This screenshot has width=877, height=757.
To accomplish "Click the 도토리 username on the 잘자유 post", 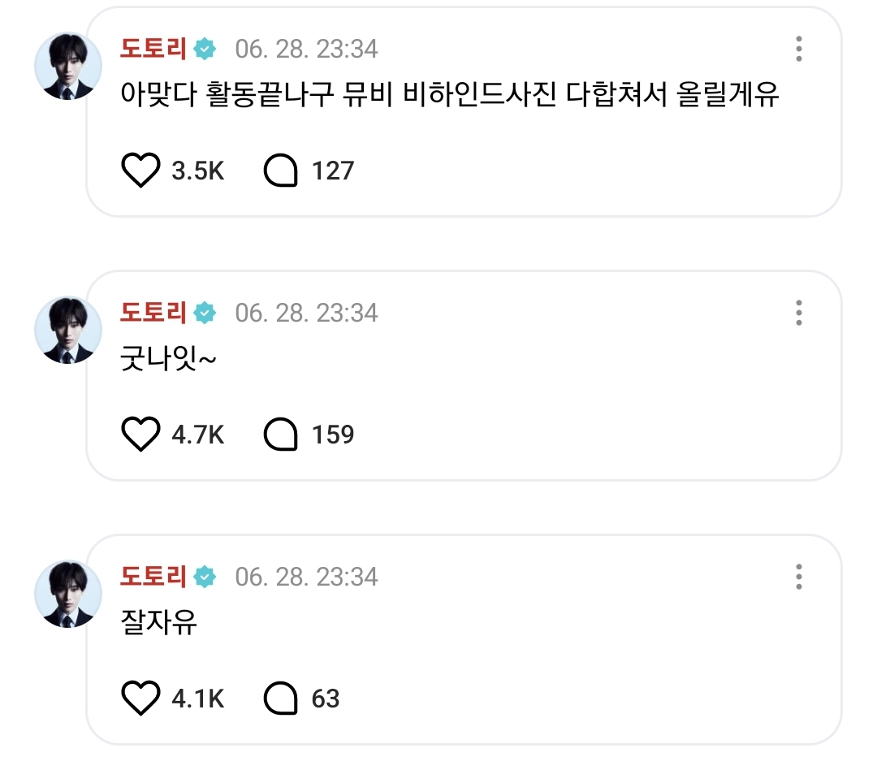I will 153,577.
